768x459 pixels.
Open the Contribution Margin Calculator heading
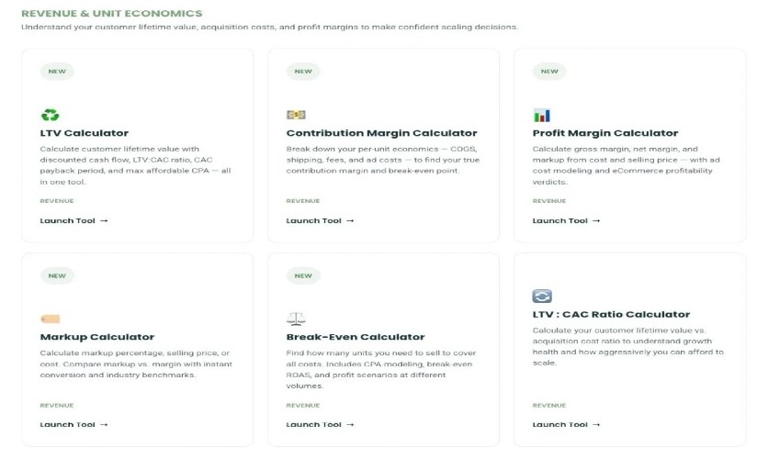(381, 133)
